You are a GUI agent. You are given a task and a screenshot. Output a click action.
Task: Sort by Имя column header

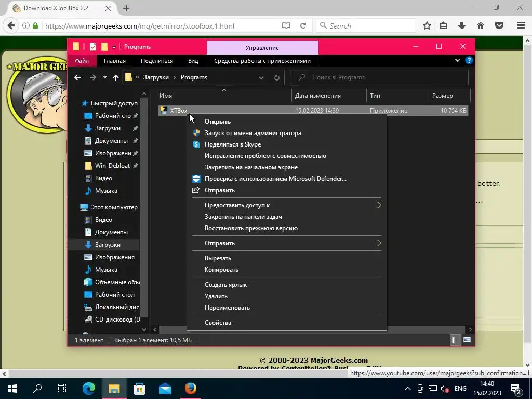coord(224,96)
